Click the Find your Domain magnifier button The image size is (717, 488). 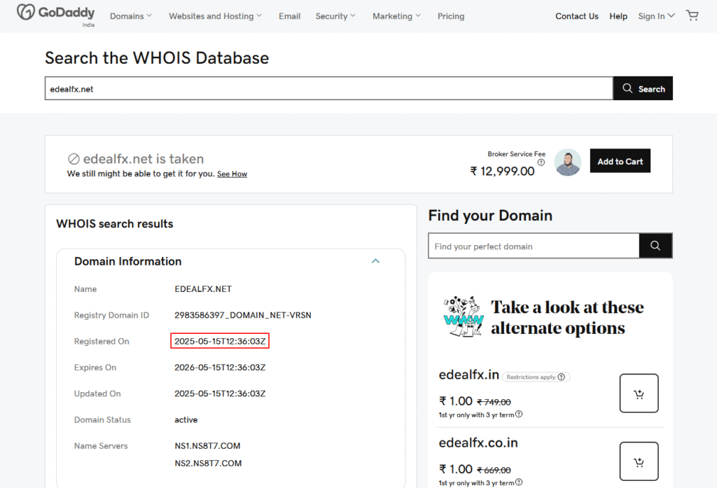(x=655, y=246)
